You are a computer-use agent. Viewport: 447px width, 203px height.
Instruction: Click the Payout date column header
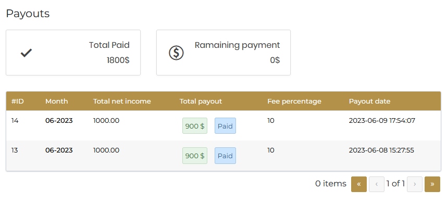click(x=369, y=102)
